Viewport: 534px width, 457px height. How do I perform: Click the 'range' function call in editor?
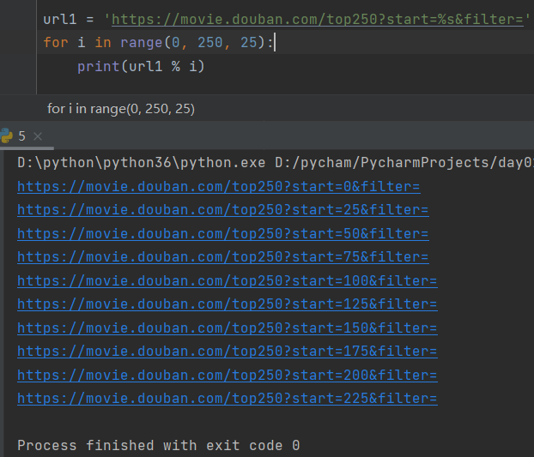pyautogui.click(x=142, y=43)
